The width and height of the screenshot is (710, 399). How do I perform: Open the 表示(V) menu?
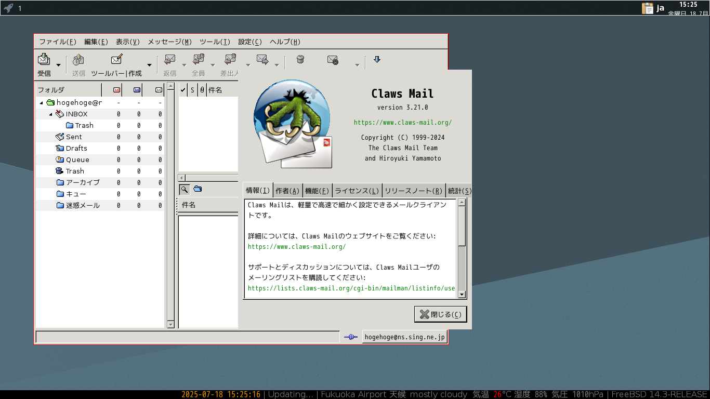click(x=128, y=42)
